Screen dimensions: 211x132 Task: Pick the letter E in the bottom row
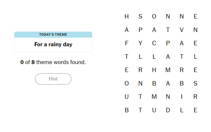click(x=195, y=110)
